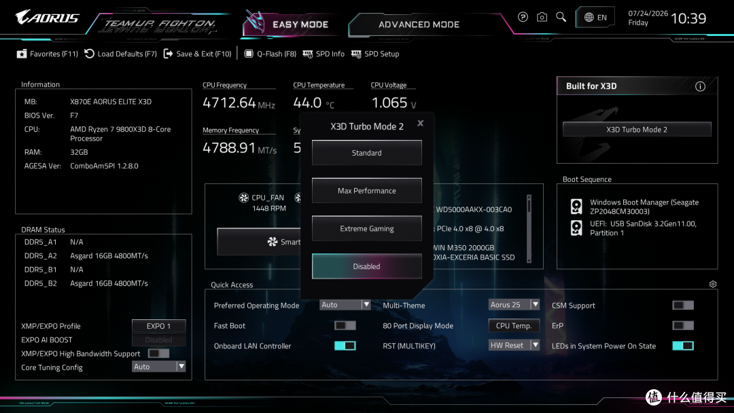Click the AORUS logo
This screenshot has height=413, width=734.
(x=48, y=18)
